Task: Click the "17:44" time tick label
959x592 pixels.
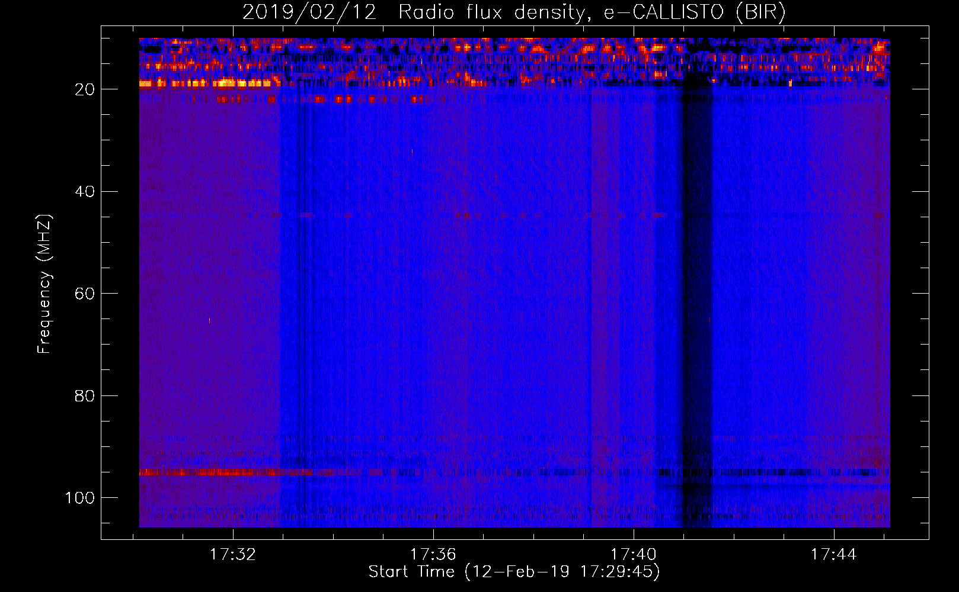Action: [834, 554]
